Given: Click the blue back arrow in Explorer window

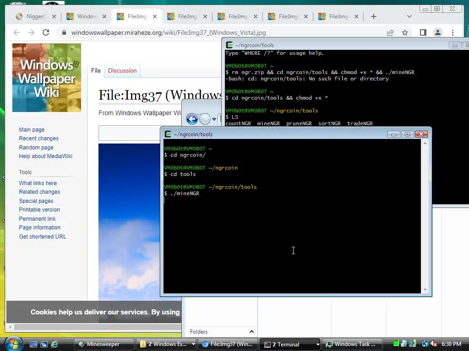Looking at the screenshot, I should (192, 119).
